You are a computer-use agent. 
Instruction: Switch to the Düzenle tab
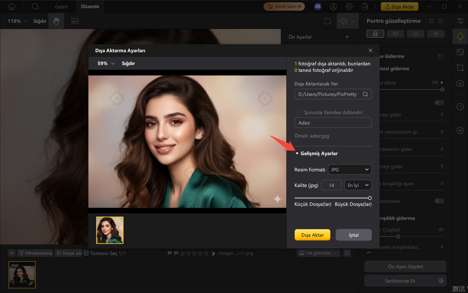point(90,7)
